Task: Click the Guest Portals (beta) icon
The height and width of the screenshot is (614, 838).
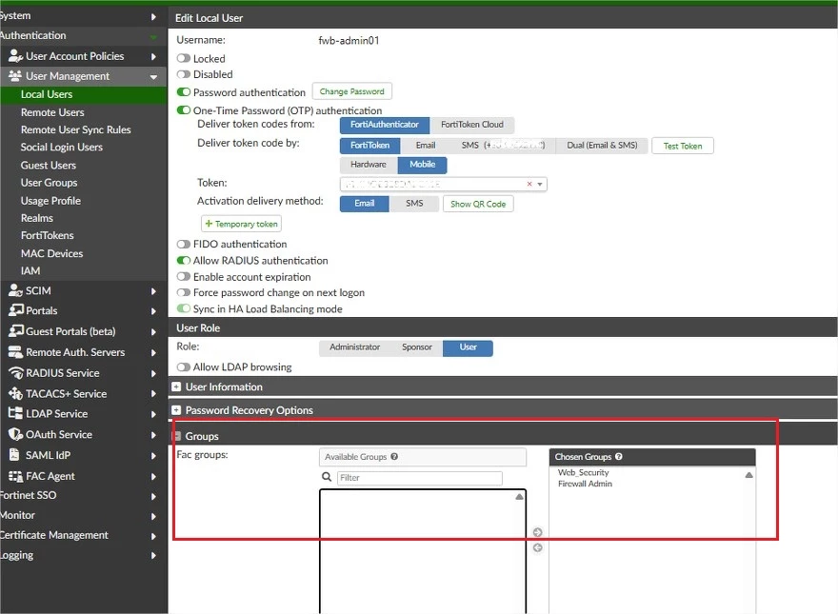Action: point(16,330)
